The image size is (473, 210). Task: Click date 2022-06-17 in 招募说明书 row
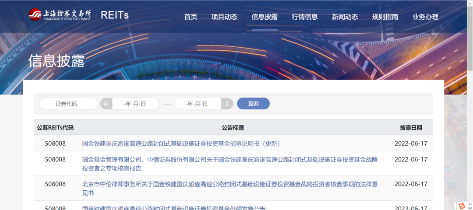(411, 143)
